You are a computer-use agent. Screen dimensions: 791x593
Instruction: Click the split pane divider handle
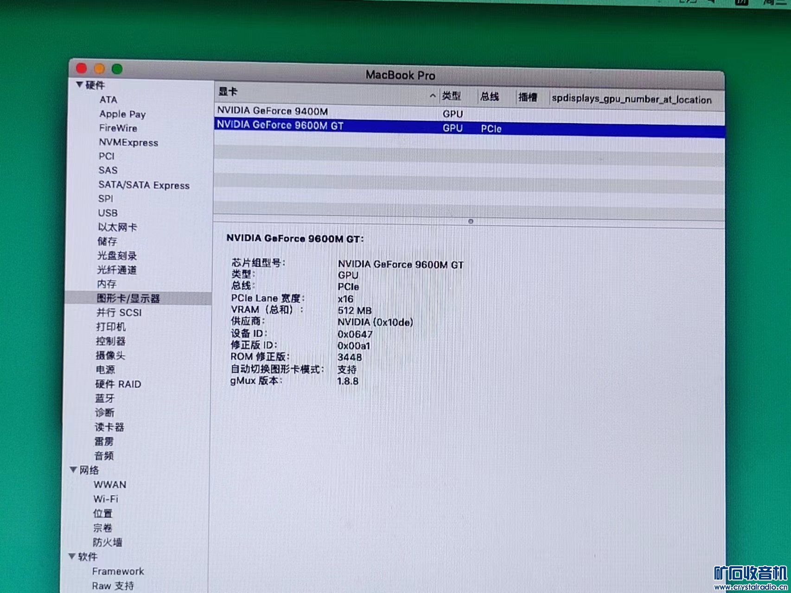[471, 221]
